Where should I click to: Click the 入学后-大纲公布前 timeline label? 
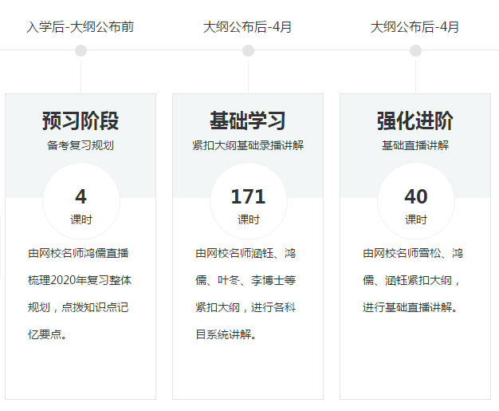coord(81,27)
